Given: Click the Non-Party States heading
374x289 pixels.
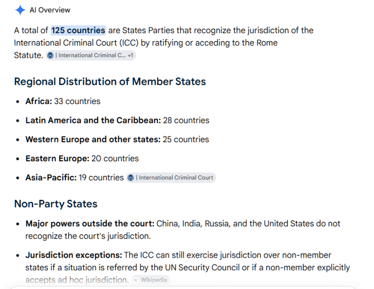Looking at the screenshot, I should [x=56, y=204].
